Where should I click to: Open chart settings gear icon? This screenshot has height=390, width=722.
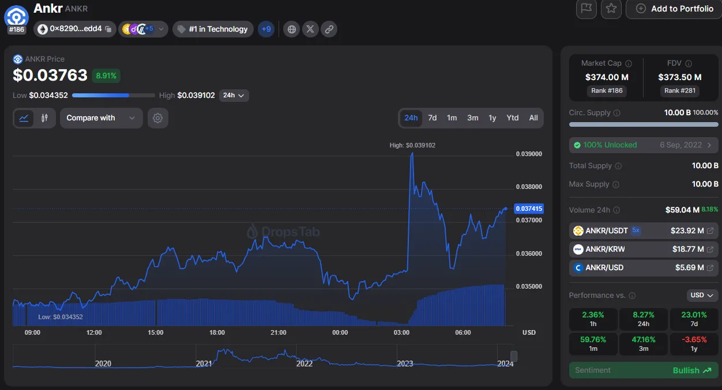[x=157, y=118]
